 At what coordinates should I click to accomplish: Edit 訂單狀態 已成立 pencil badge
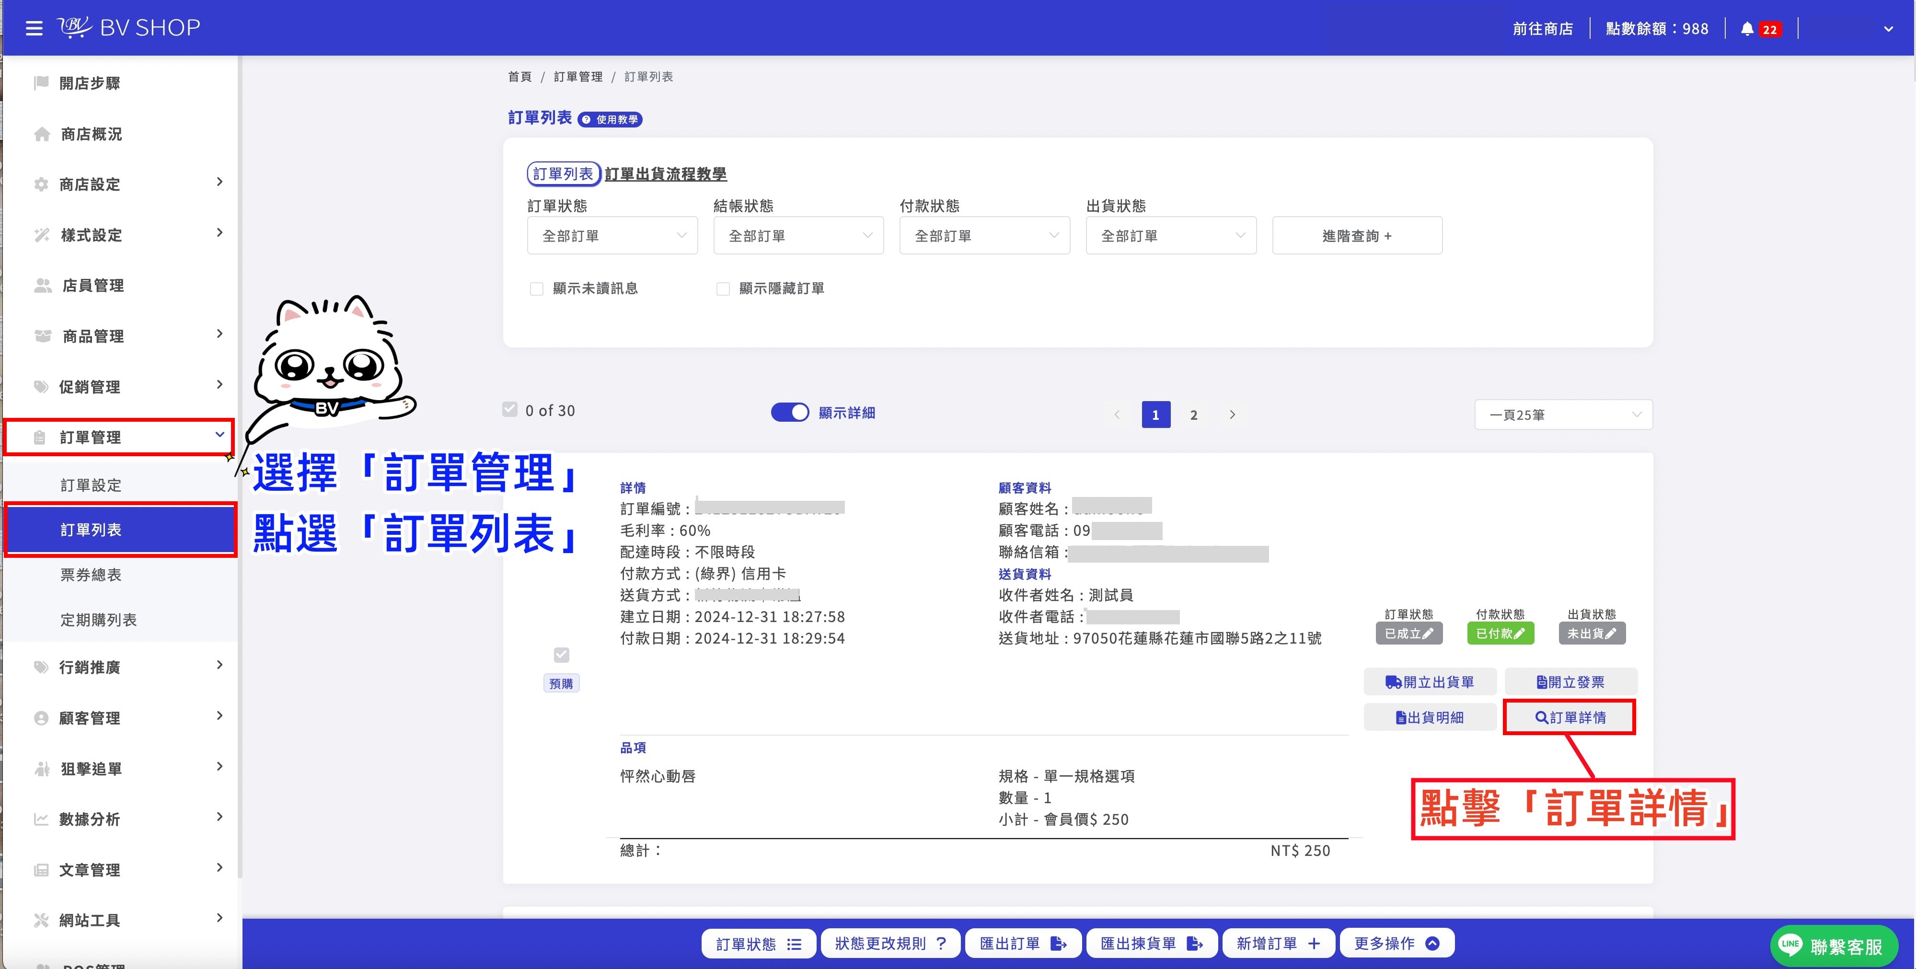[x=1409, y=634]
